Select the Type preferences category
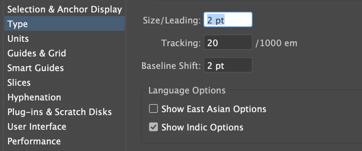This screenshot has width=362, height=151. (x=18, y=24)
